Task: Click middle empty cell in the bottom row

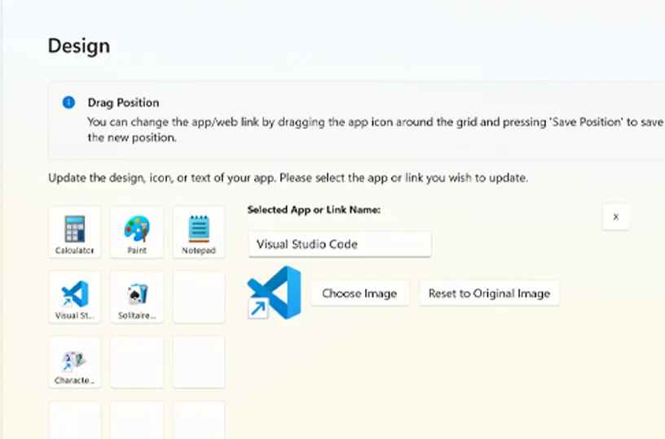Action: pyautogui.click(x=137, y=420)
